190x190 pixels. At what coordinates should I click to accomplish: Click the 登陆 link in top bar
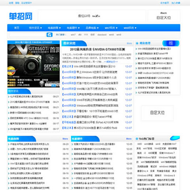(x=17, y=3)
